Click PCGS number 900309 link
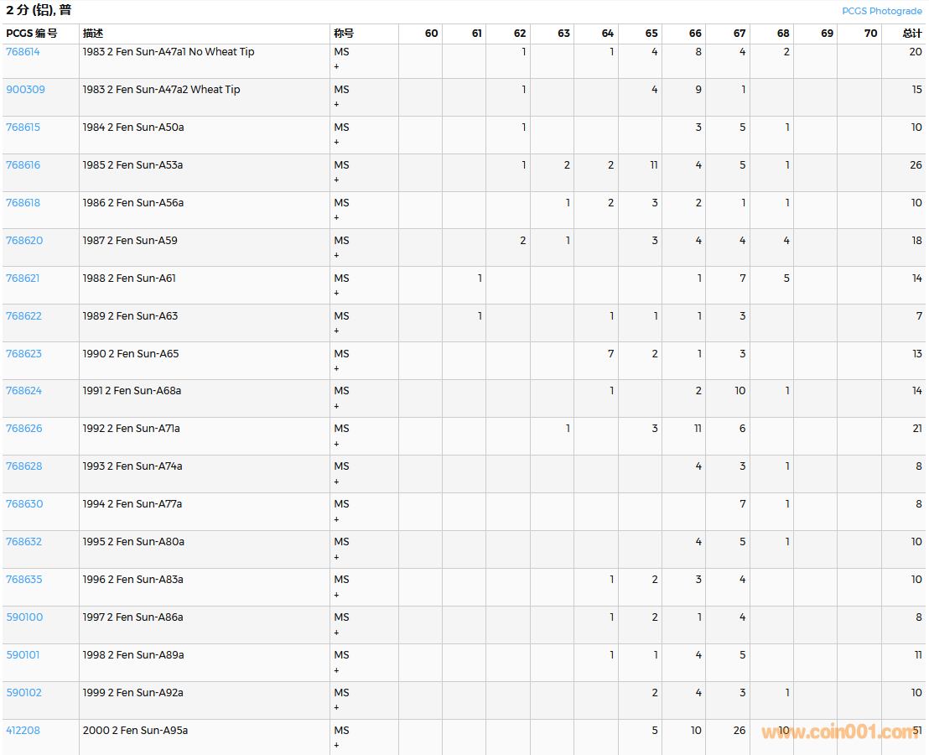The height and width of the screenshot is (755, 929). 25,90
